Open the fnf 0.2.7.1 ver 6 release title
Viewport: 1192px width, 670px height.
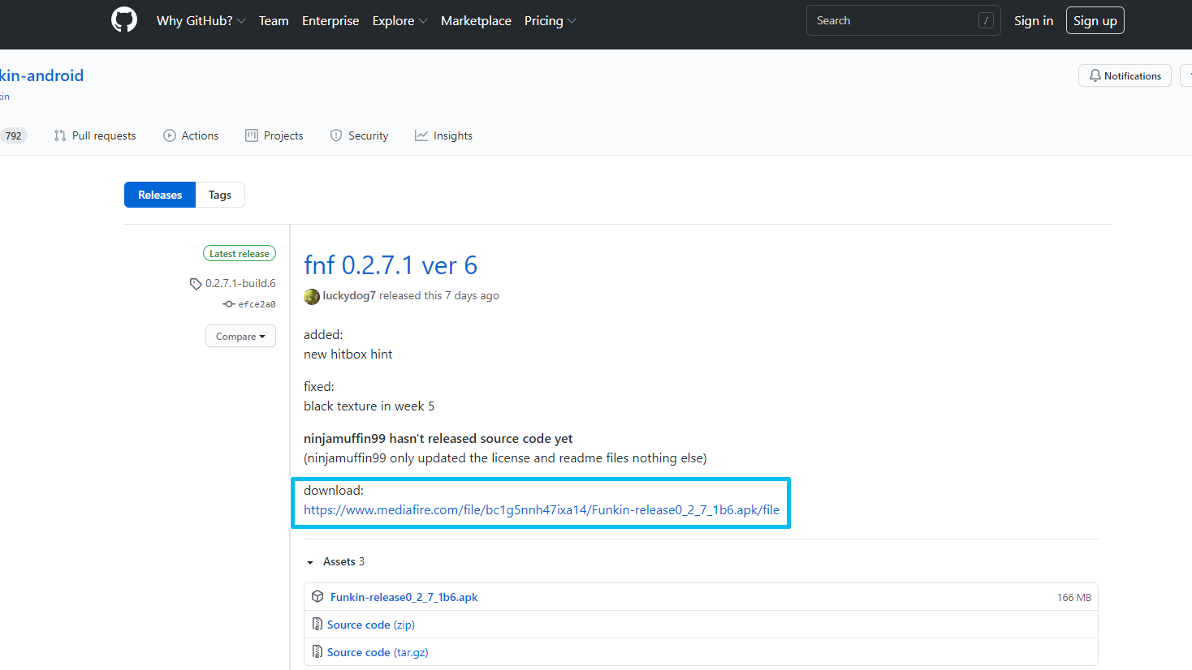tap(391, 265)
